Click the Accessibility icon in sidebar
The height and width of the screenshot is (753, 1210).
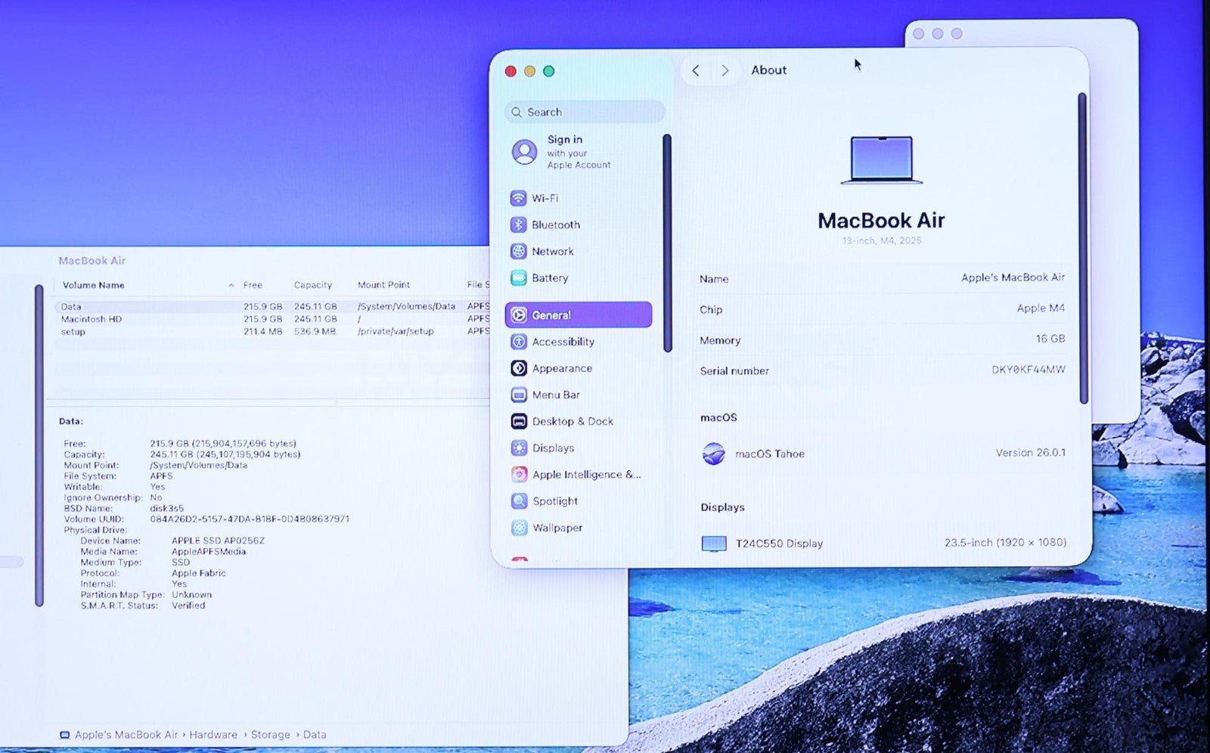pyautogui.click(x=519, y=342)
